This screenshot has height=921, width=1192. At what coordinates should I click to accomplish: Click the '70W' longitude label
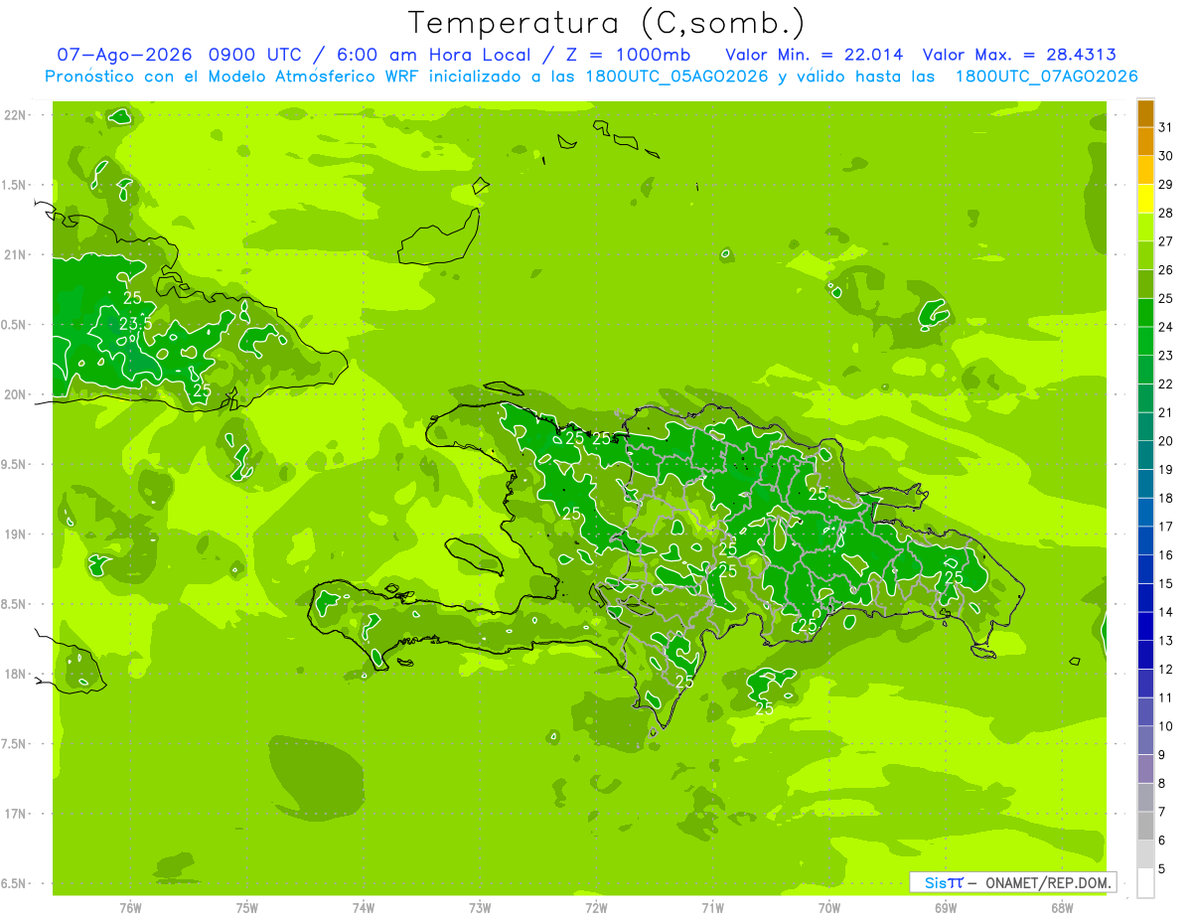point(829,907)
